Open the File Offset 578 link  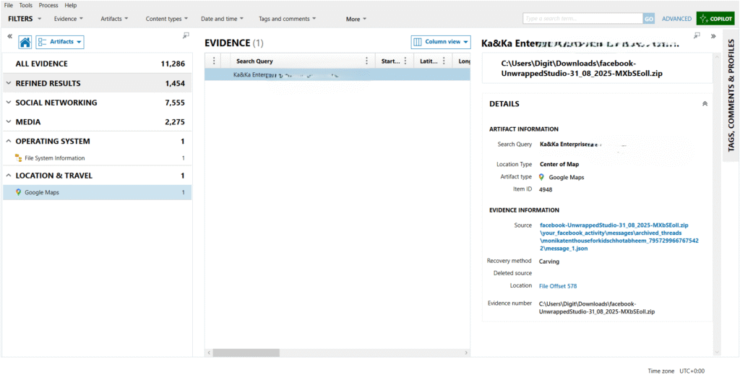pos(558,286)
